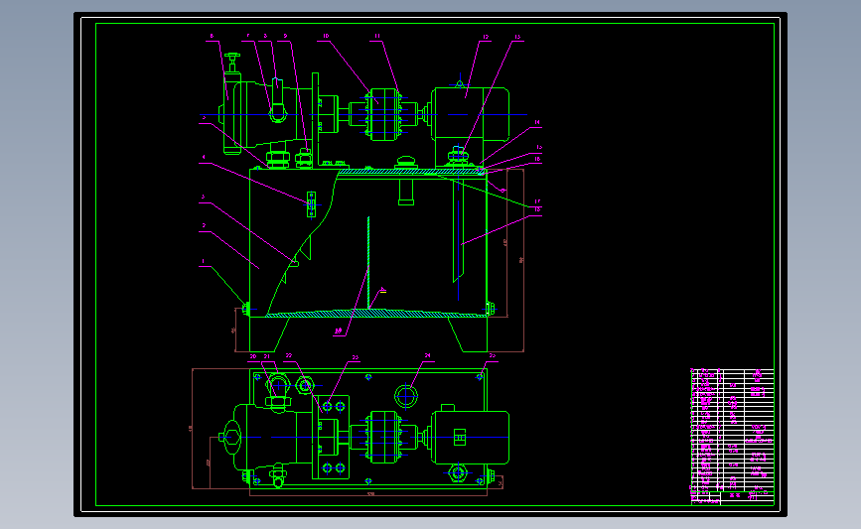Click balloon number 4 left of the tank
The height and width of the screenshot is (529, 861).
click(204, 158)
